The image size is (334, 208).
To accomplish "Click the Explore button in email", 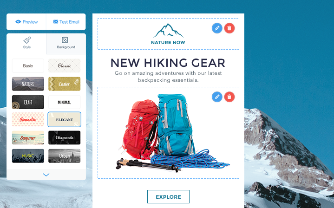I will tap(168, 197).
